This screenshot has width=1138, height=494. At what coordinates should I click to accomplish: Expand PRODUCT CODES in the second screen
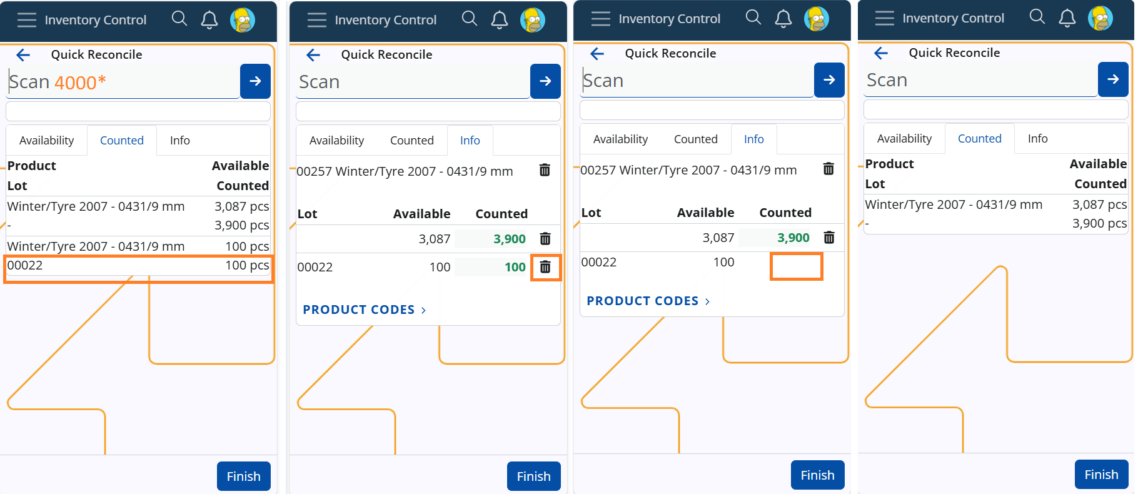pos(365,310)
